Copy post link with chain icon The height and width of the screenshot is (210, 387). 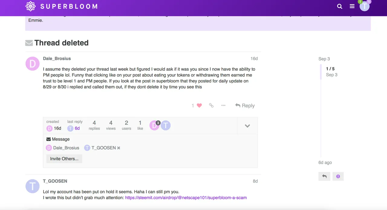[211, 105]
